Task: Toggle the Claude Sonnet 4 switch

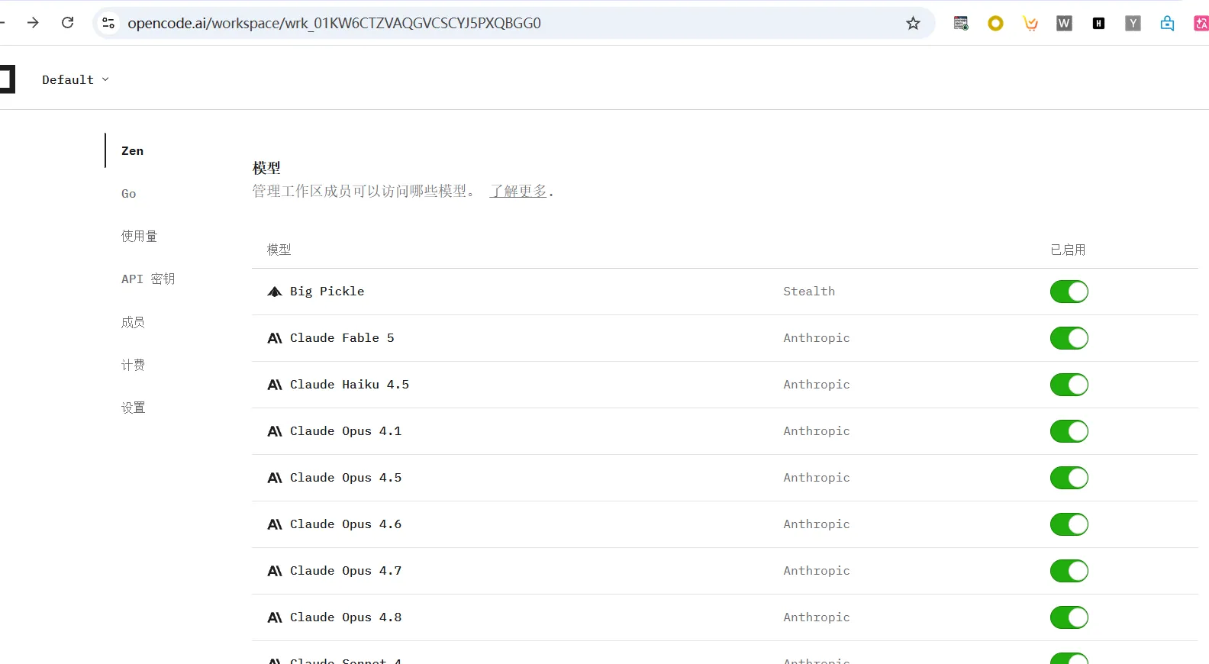Action: click(1069, 659)
